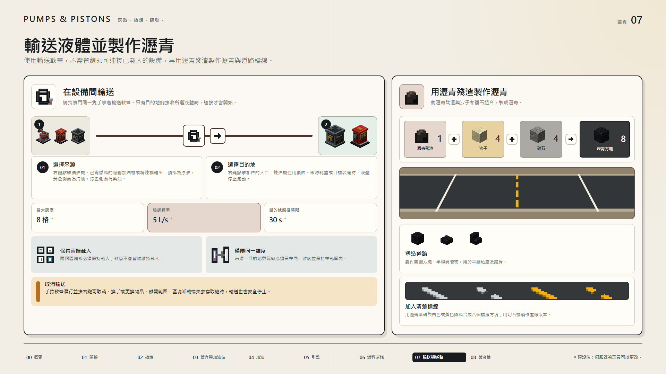
Task: Click the road preview image
Action: point(517,193)
